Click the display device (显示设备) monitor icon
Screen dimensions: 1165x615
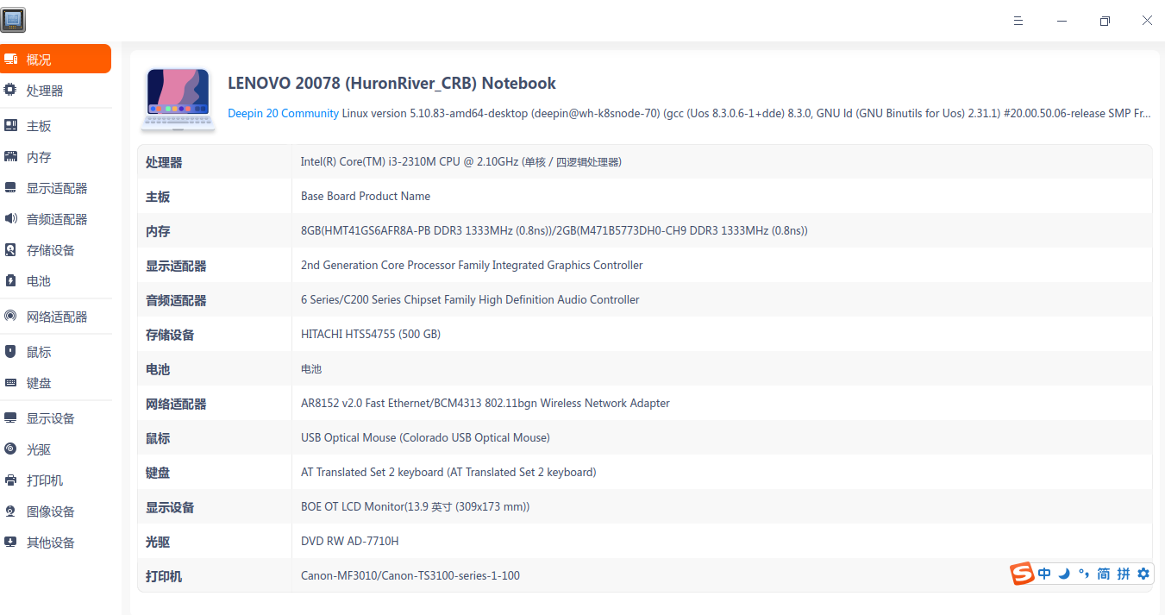tap(11, 418)
